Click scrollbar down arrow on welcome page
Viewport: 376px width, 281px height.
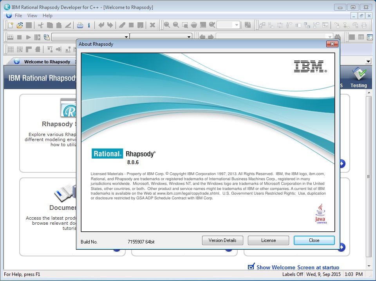(369, 266)
